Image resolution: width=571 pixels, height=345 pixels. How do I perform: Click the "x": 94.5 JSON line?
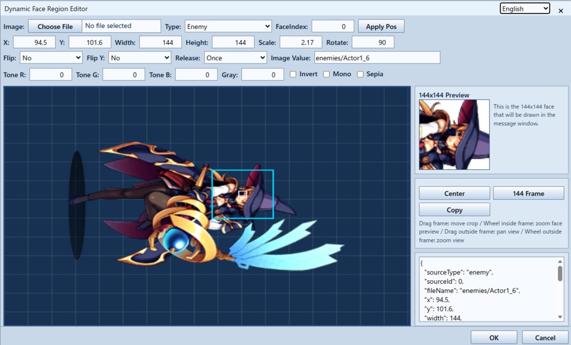pyautogui.click(x=437, y=299)
